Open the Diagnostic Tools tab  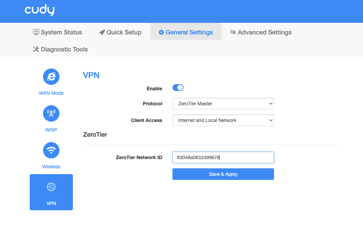[x=61, y=49]
